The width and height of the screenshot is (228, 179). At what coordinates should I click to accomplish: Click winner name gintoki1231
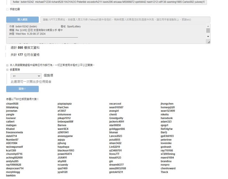tap(116, 172)
